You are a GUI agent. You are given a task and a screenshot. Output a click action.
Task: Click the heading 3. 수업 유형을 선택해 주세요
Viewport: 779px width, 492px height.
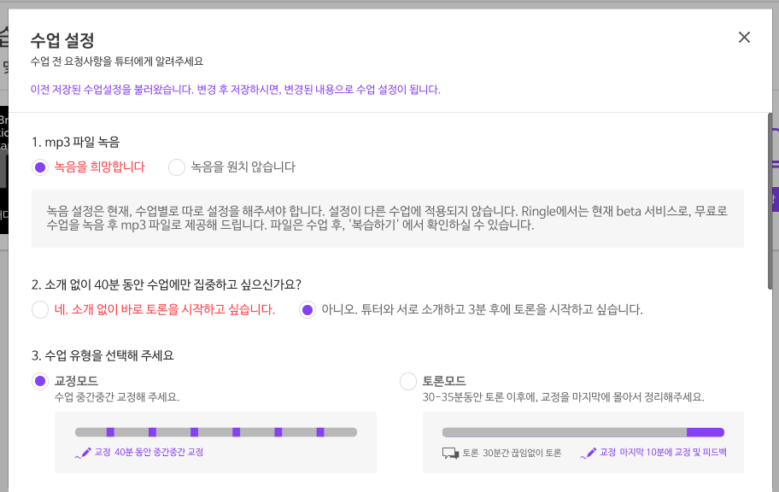[103, 355]
